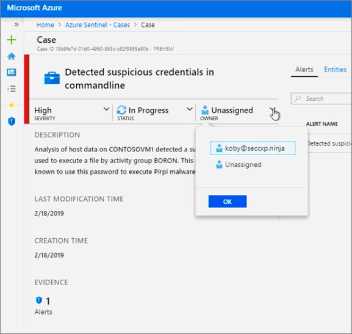Click the evidence alerts shield icon
This screenshot has width=352, height=334.
click(x=39, y=300)
